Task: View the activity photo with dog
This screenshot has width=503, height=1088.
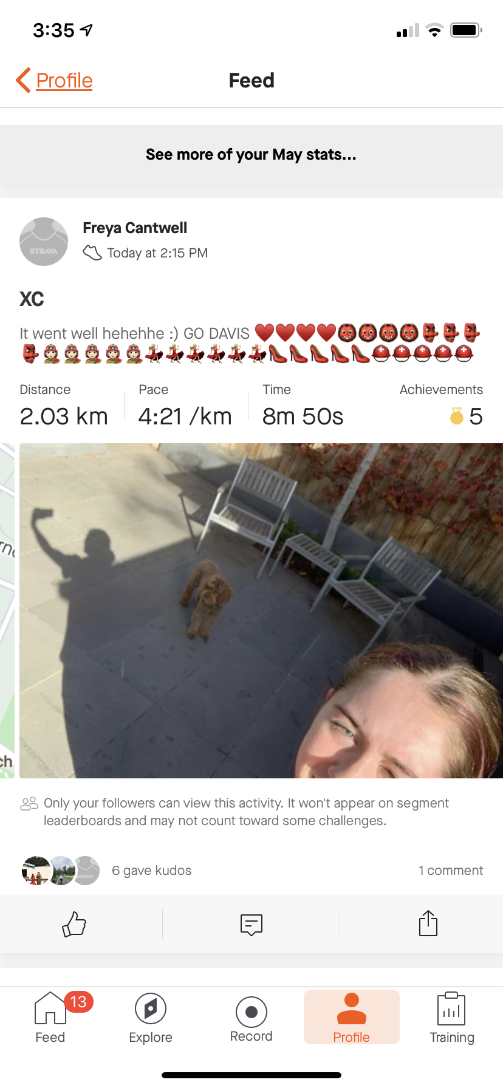Action: tap(261, 611)
